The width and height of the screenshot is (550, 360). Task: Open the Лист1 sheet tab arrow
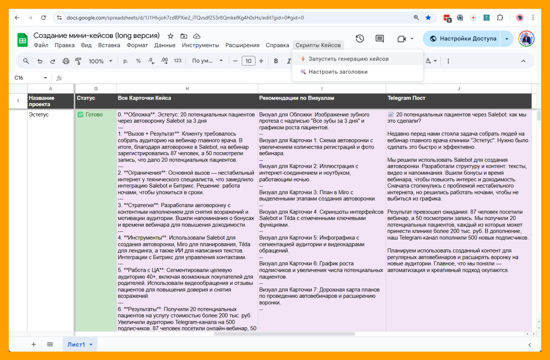pos(91,344)
